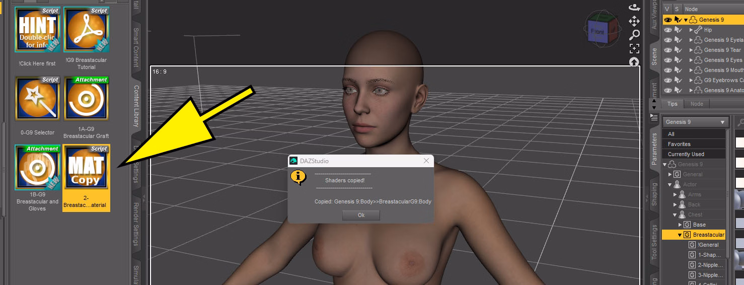
Task: Toggle visibility of Genesis 9 Tear
Action: (668, 50)
